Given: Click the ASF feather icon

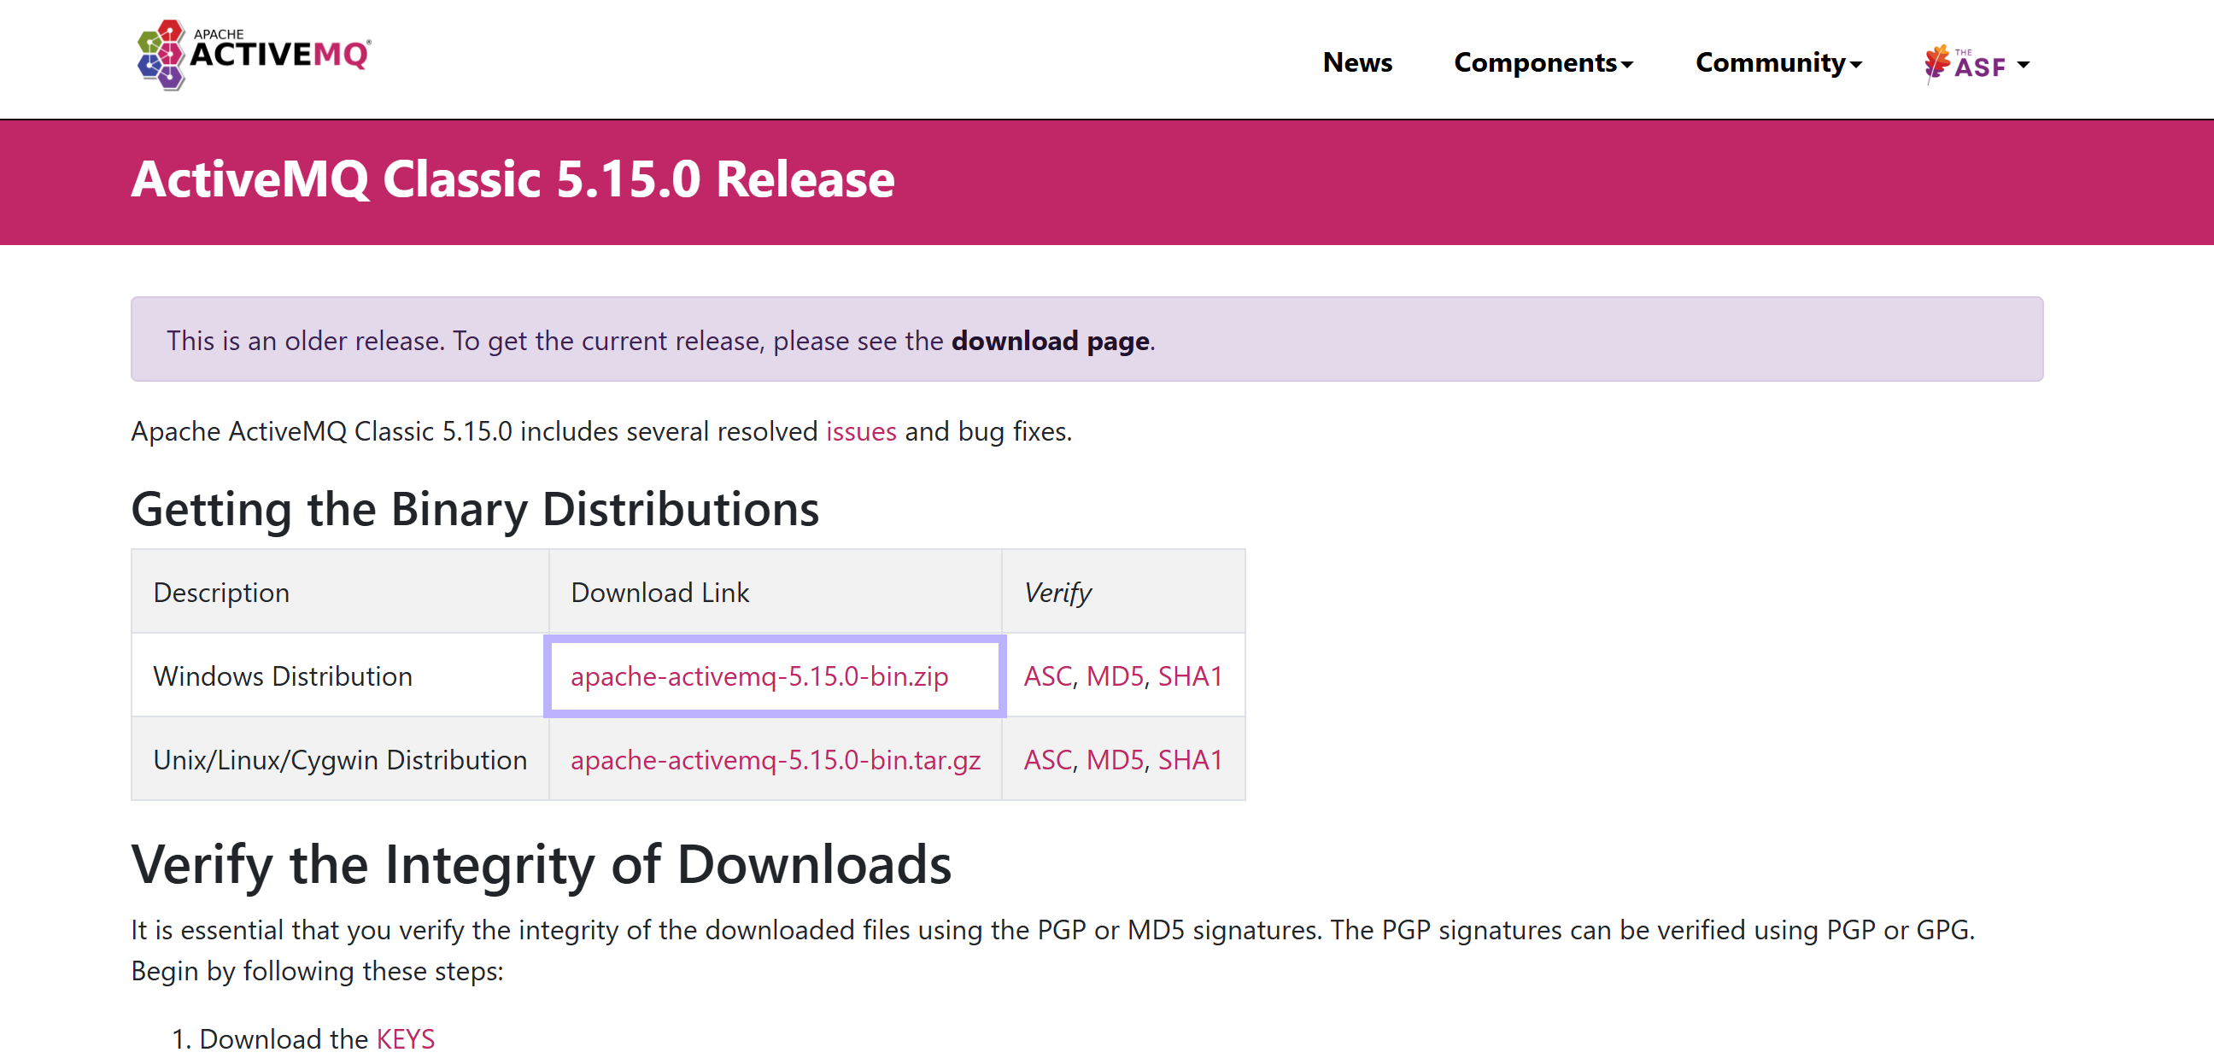Looking at the screenshot, I should pos(1936,63).
